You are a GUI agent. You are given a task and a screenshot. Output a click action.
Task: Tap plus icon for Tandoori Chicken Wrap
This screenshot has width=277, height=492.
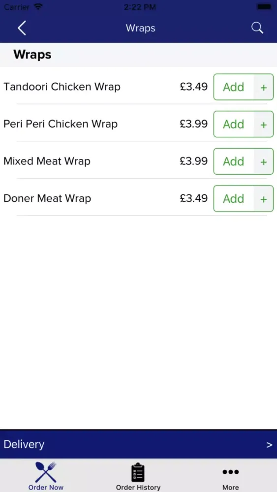pyautogui.click(x=264, y=87)
